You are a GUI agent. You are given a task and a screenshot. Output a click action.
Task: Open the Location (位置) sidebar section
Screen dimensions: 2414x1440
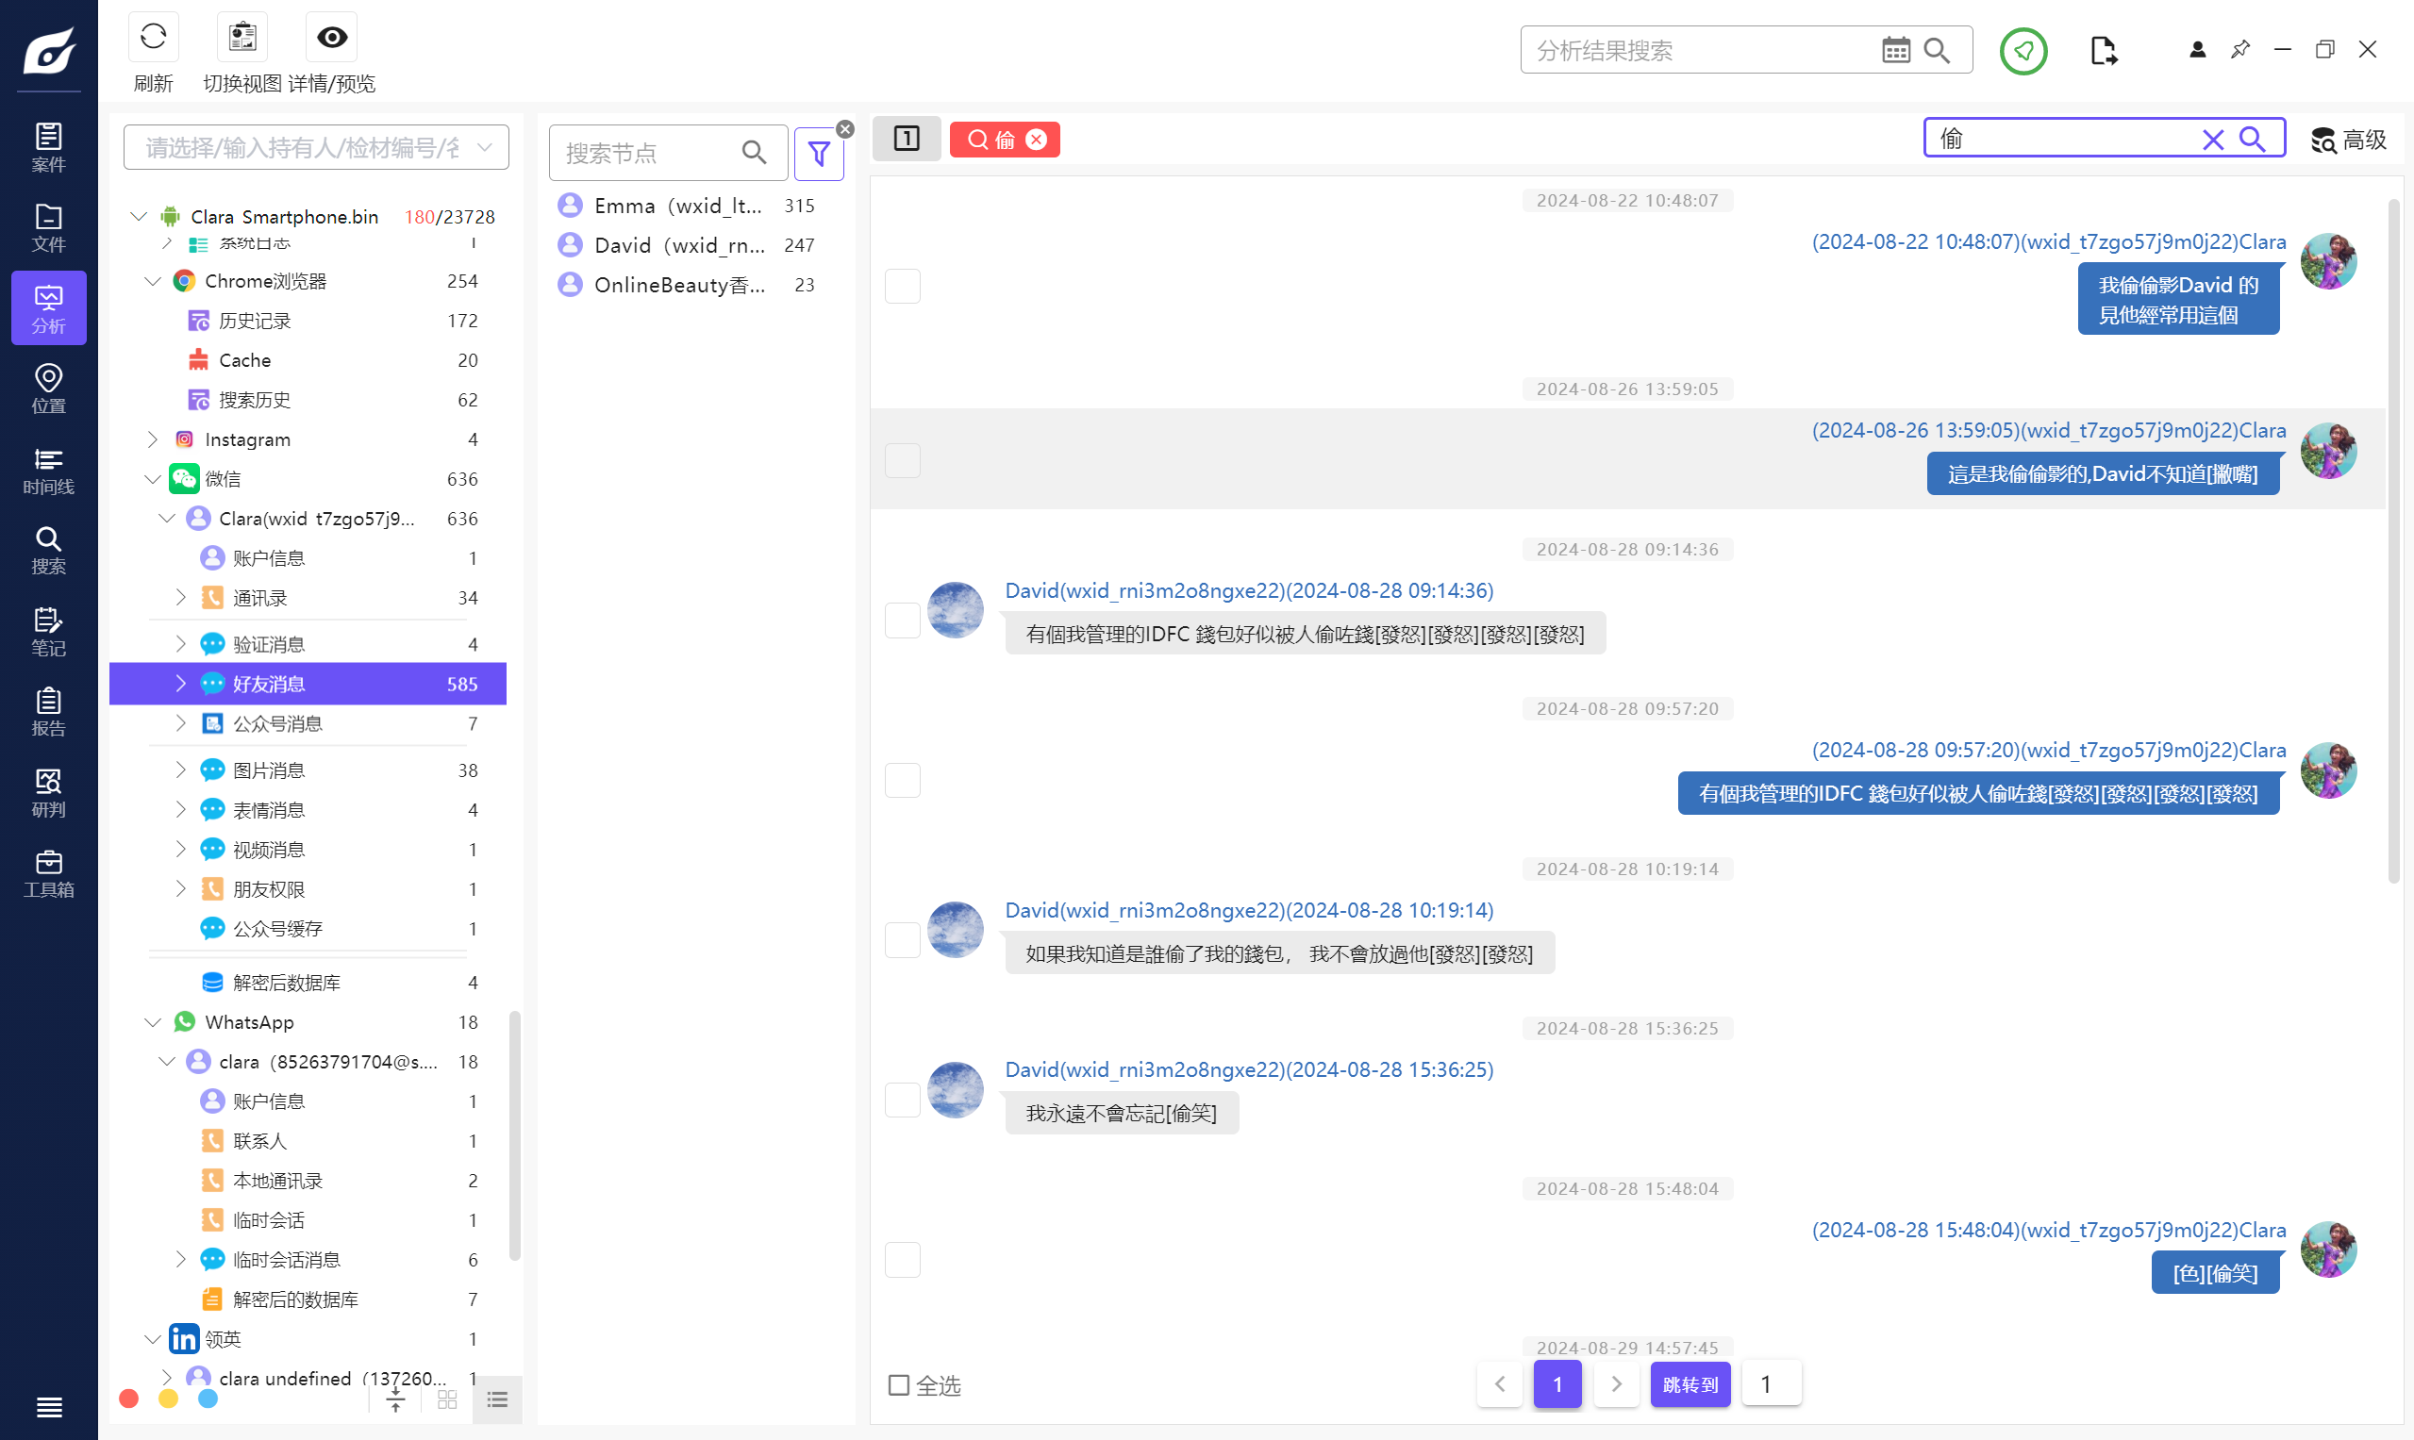coord(48,389)
